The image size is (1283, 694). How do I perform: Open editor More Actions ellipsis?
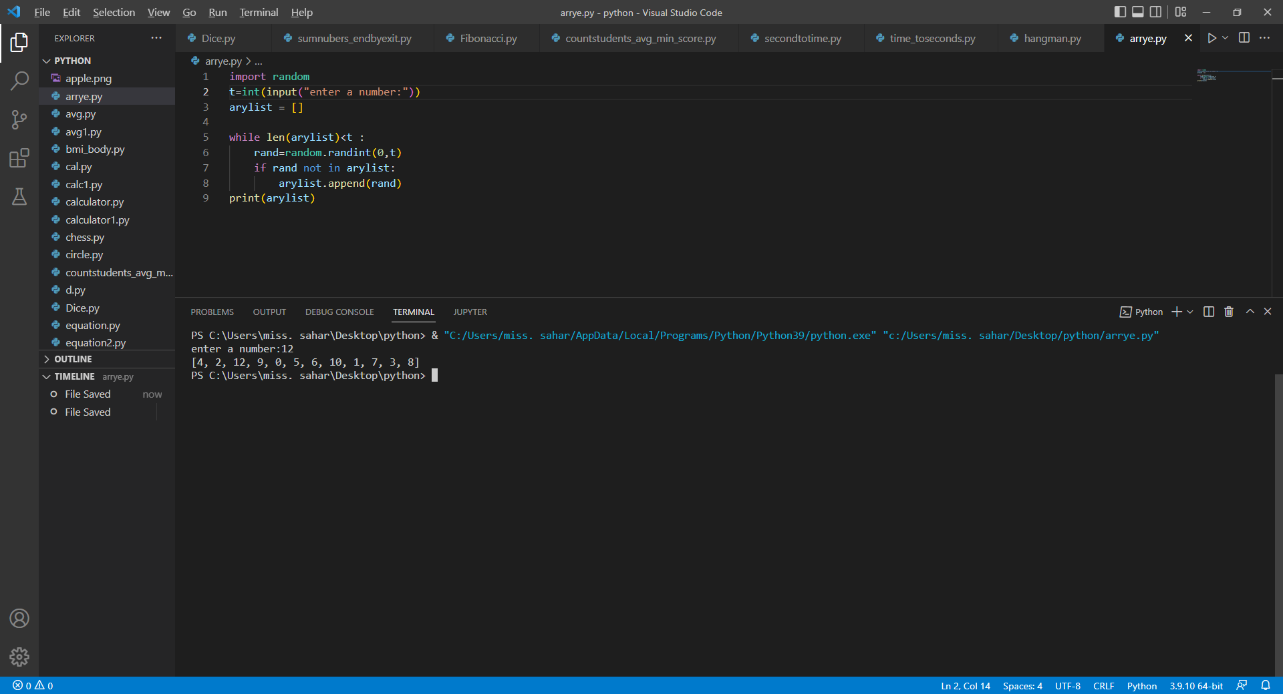(x=1264, y=38)
